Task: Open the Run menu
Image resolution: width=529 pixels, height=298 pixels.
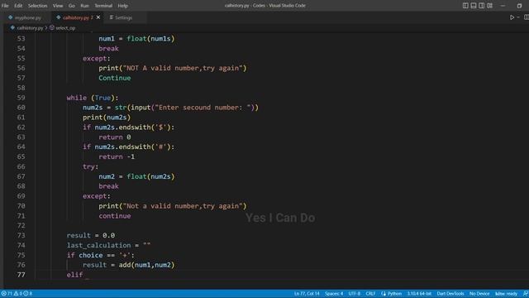Action: tap(84, 6)
